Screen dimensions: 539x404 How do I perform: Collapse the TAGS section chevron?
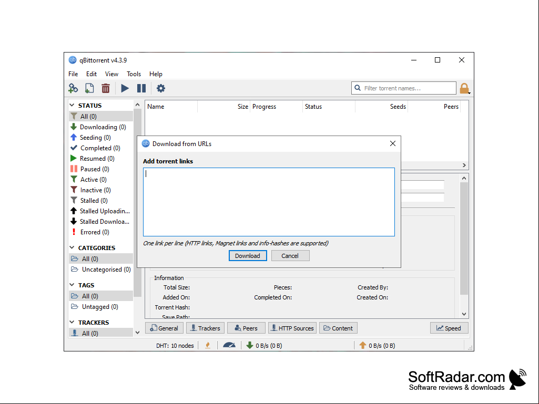pyautogui.click(x=72, y=285)
